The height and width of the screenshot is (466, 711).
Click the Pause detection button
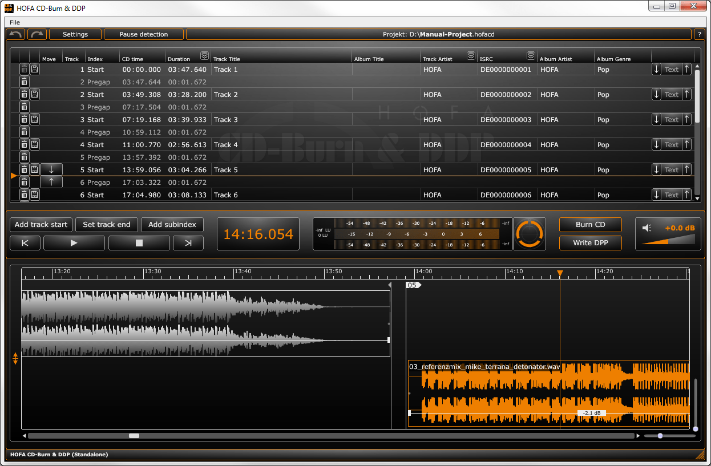click(144, 34)
